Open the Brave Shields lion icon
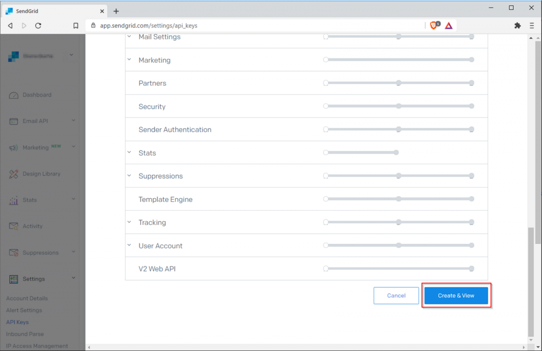Viewport: 542px width, 351px height. pos(433,25)
